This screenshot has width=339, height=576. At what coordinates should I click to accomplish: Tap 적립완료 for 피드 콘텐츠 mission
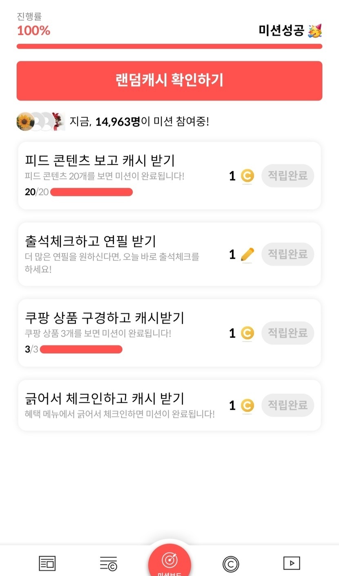[288, 176]
